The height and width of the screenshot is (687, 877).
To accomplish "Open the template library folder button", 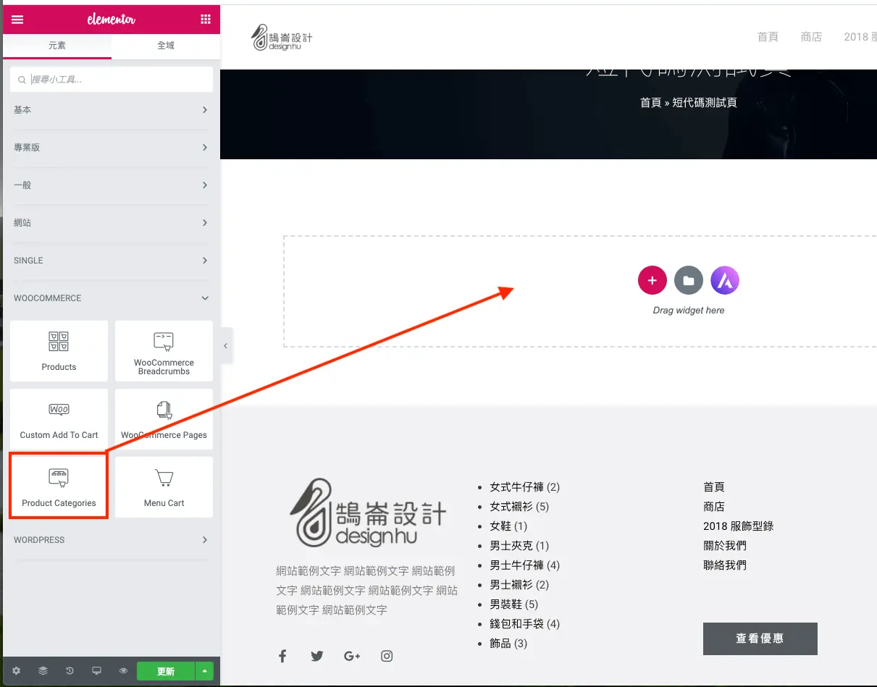I will 689,280.
